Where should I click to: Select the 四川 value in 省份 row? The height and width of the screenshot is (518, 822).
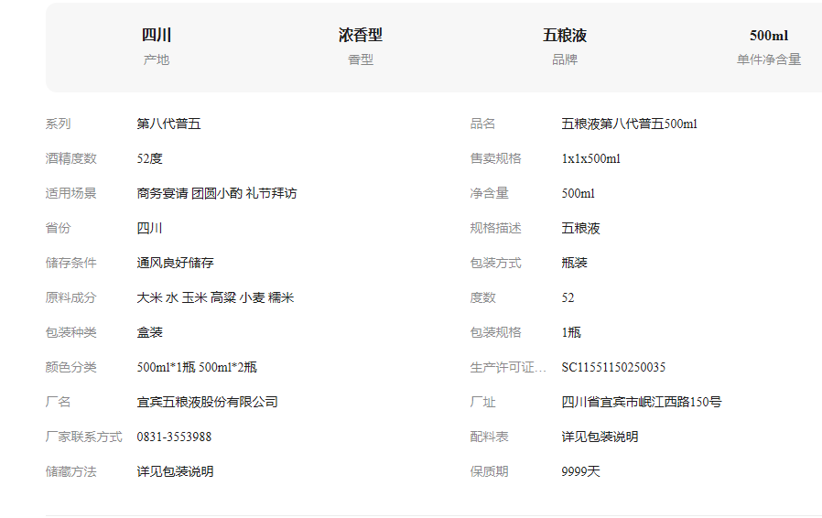coord(149,228)
